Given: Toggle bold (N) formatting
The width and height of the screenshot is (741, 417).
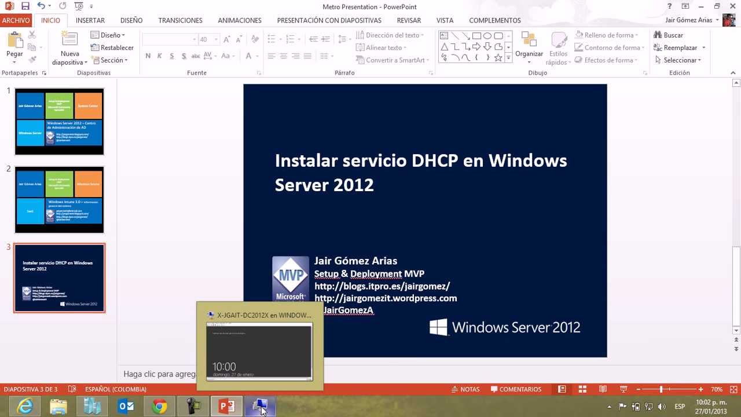Looking at the screenshot, I should tap(148, 56).
